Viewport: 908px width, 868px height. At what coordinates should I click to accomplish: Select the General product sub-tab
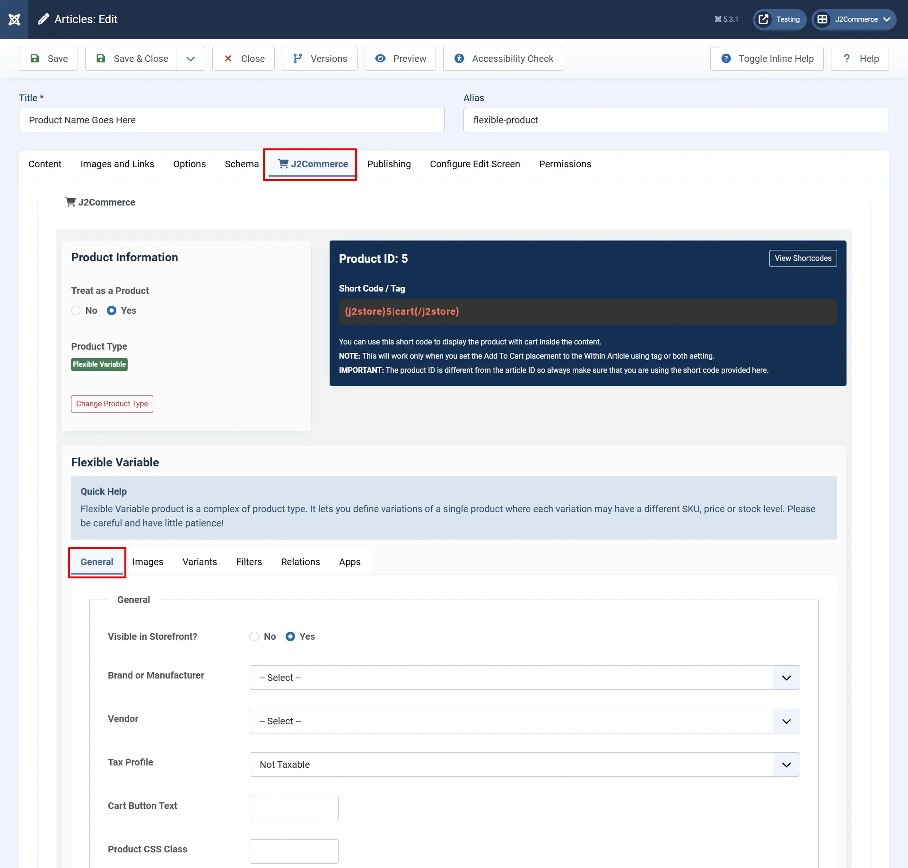pyautogui.click(x=97, y=562)
